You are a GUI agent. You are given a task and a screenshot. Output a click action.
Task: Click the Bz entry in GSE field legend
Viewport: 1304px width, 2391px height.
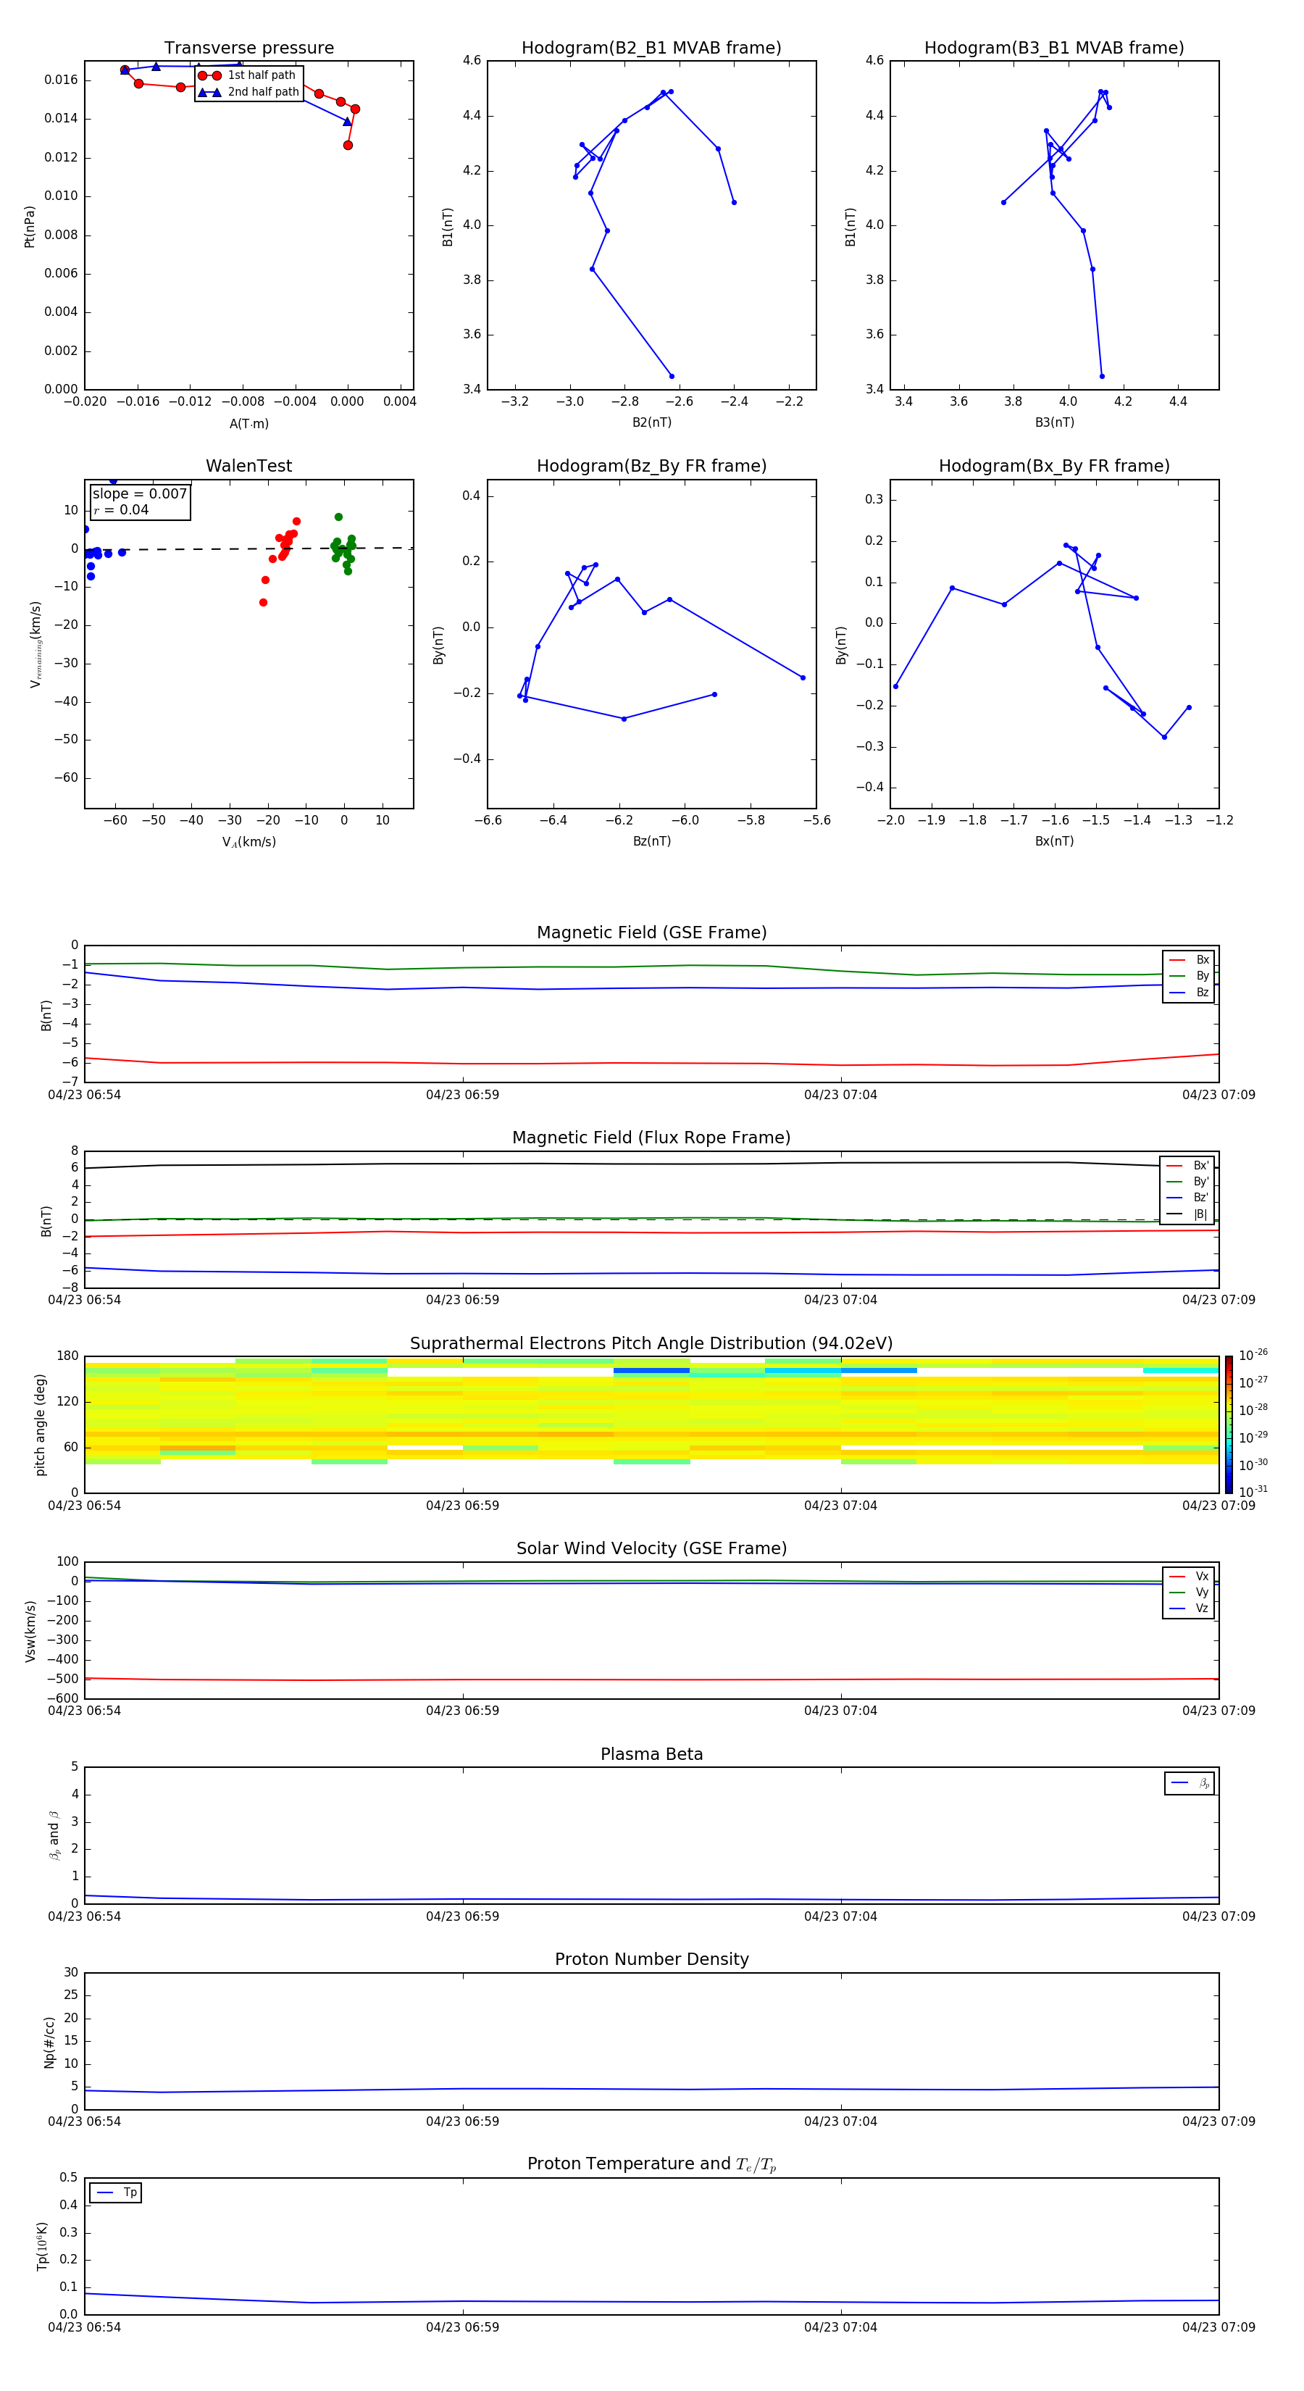[x=1189, y=993]
